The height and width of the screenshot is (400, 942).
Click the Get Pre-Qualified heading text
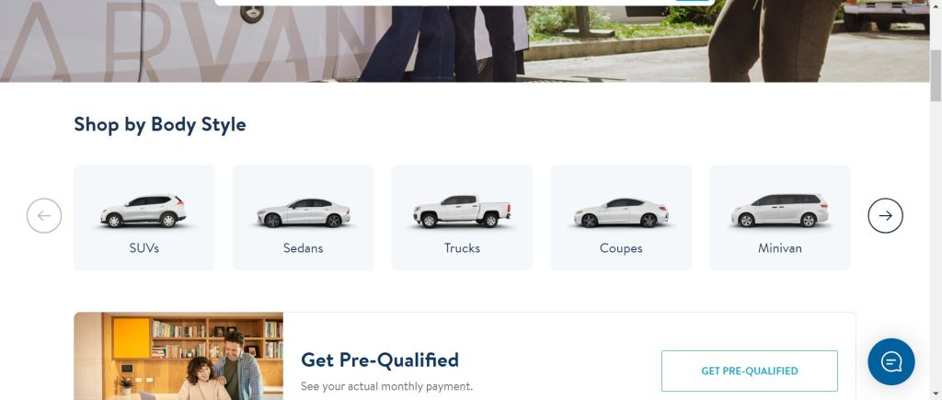click(380, 360)
